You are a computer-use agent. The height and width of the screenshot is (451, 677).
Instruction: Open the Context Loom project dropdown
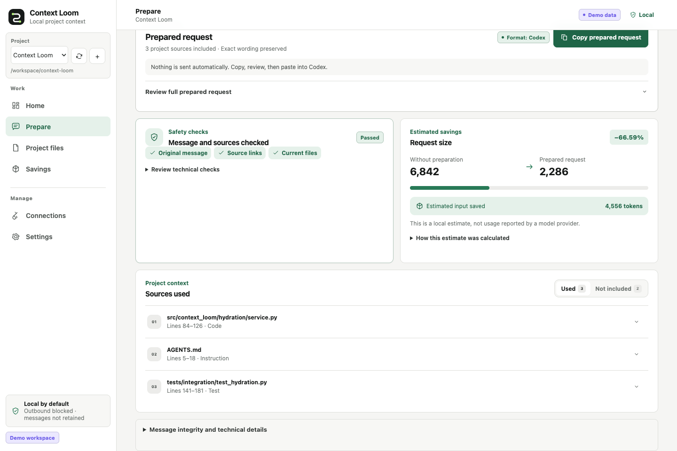point(39,55)
